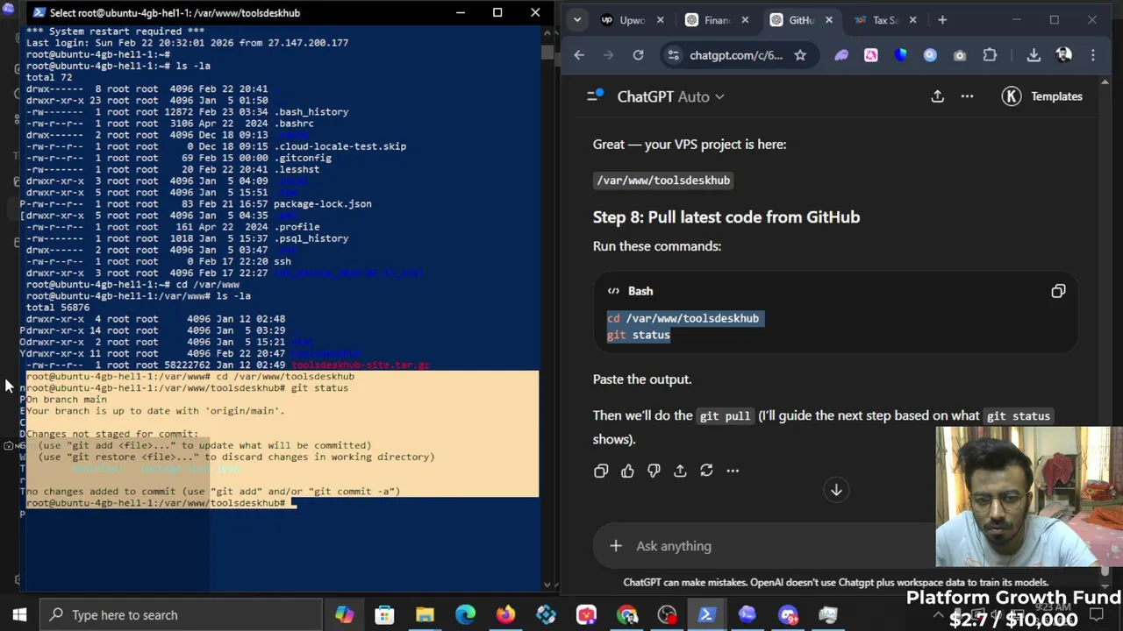Click /var/www/toolsdeskhub path in ChatGPT
The height and width of the screenshot is (631, 1123).
tap(663, 181)
